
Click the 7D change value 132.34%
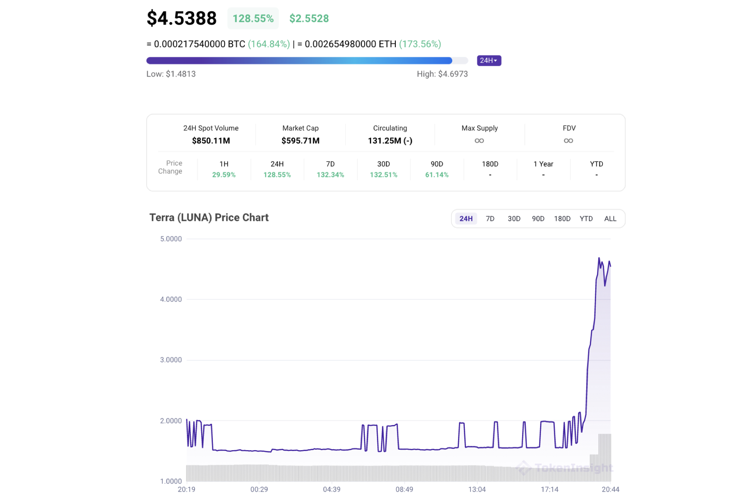(330, 175)
